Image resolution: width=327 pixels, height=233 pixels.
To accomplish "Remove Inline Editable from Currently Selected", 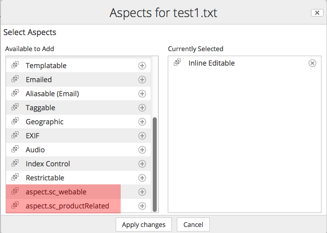I will (312, 63).
